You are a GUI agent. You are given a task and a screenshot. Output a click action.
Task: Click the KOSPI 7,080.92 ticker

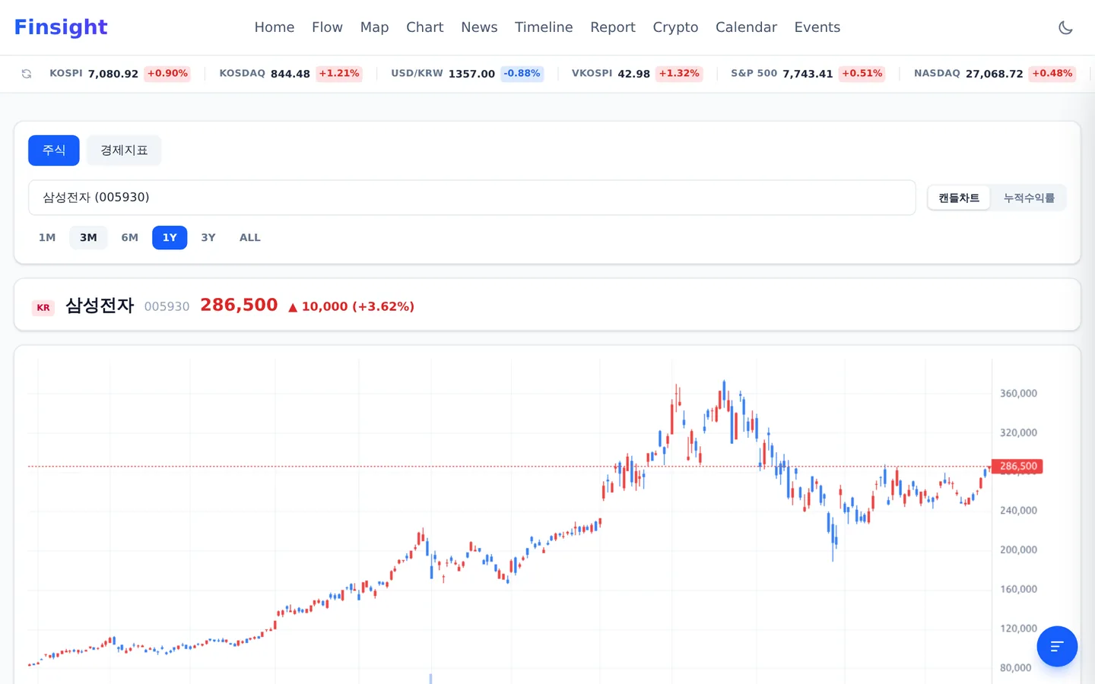120,74
